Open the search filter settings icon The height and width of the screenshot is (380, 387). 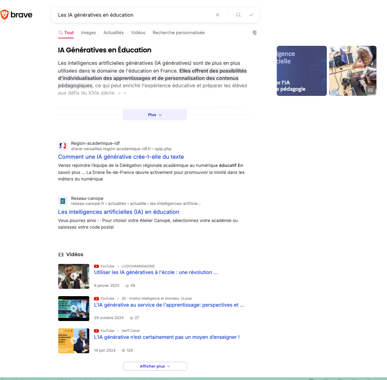tap(255, 33)
